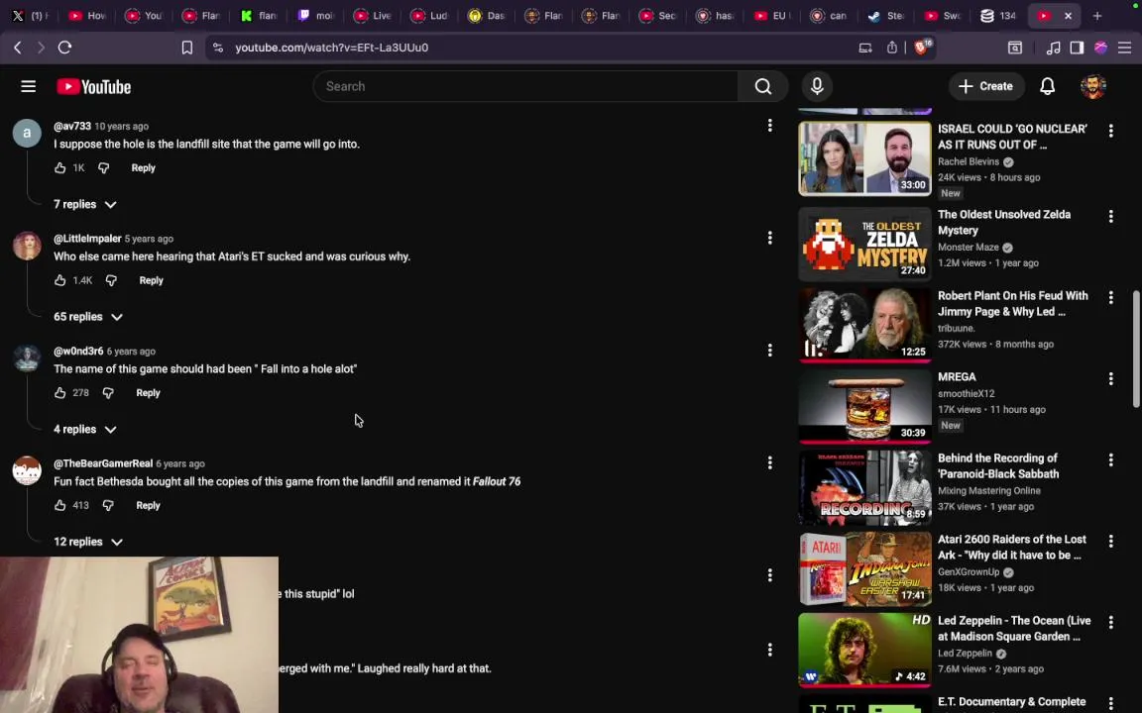This screenshot has height=713, width=1142.
Task: Open browser main menu icon
Action: [x=1124, y=48]
